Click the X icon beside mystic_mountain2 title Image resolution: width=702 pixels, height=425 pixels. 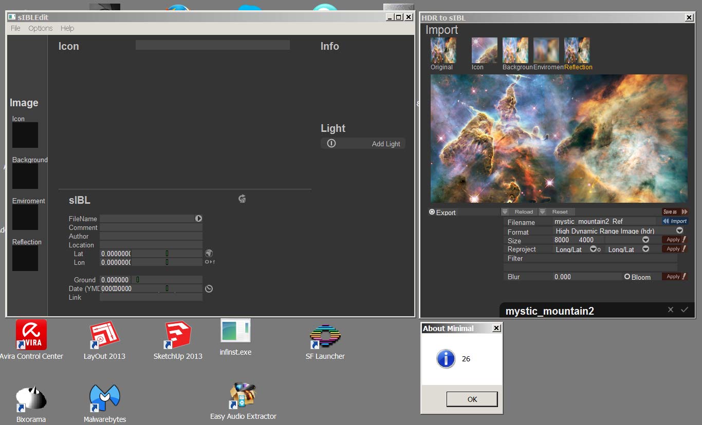click(671, 310)
